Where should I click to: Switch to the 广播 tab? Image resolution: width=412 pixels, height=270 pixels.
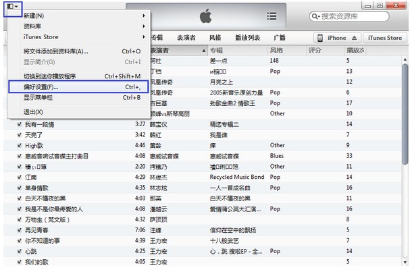pyautogui.click(x=280, y=38)
